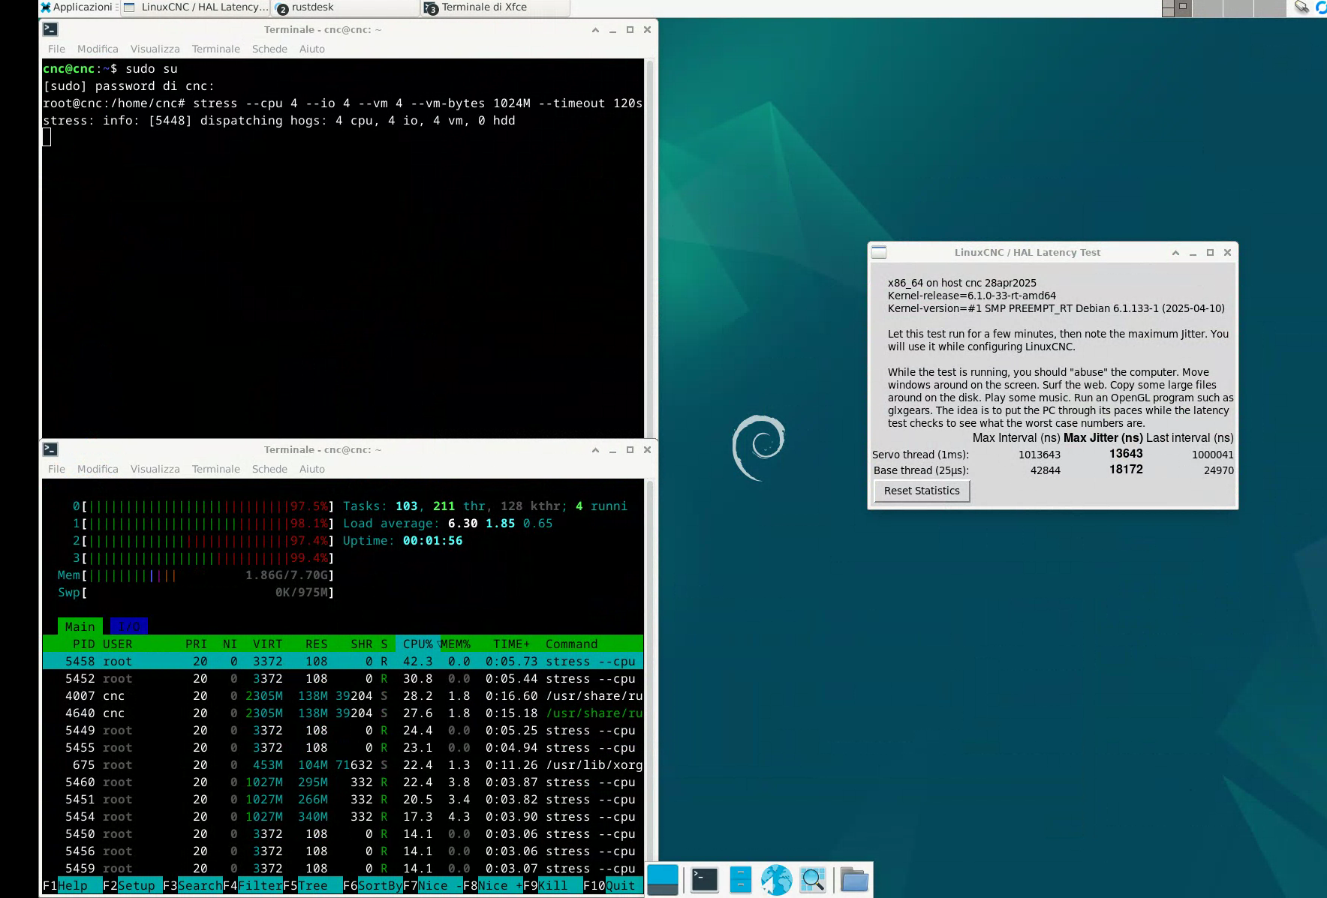The height and width of the screenshot is (898, 1327).
Task: Open the Schede menu in the upper terminal
Action: pos(269,49)
